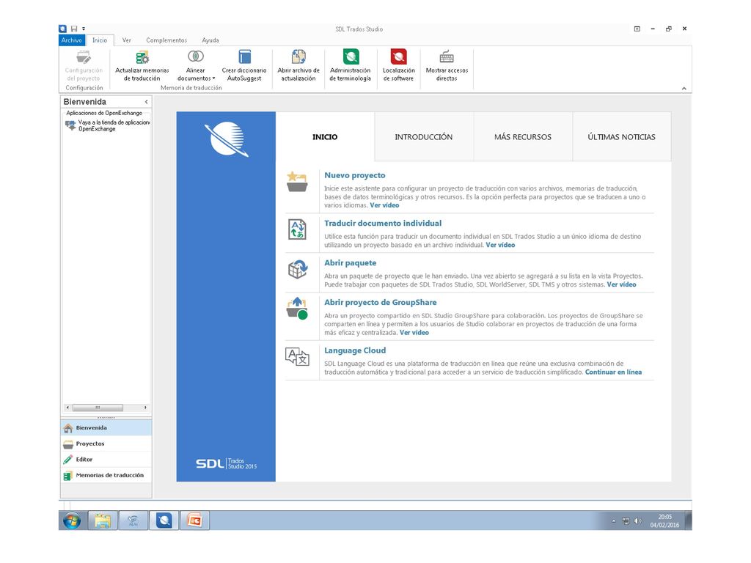Click the Continuar en línea link
This screenshot has width=751, height=563.
pos(614,372)
